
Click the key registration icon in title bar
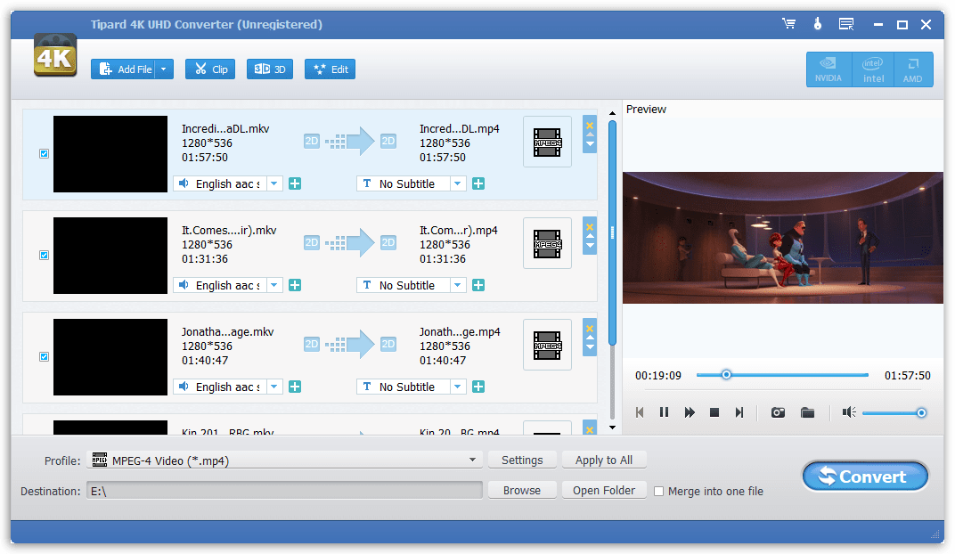[817, 24]
